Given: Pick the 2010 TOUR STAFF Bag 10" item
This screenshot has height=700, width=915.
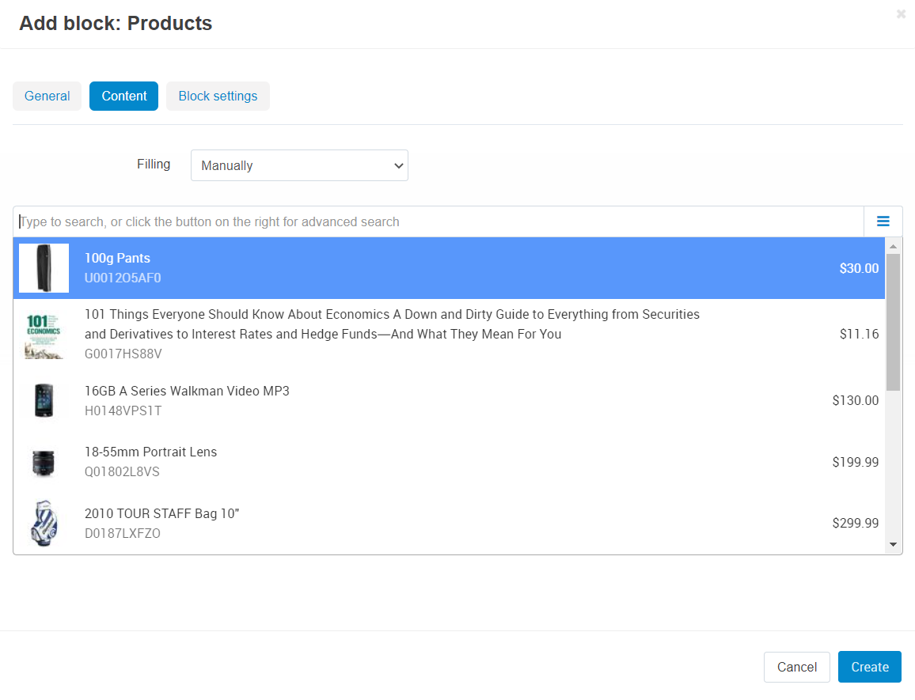Looking at the screenshot, I should [161, 514].
